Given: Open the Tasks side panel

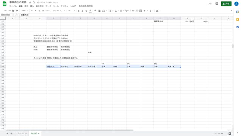Looking at the screenshot, I should click(238, 27).
